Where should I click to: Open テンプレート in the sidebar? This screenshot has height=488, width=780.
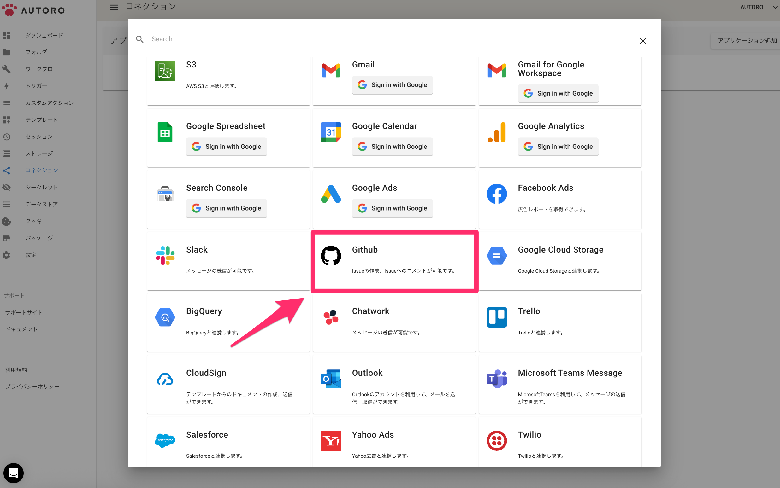pyautogui.click(x=42, y=120)
